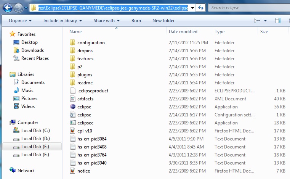The image size is (290, 179).
Task: Click XML Document type cell
Action: [230, 99]
